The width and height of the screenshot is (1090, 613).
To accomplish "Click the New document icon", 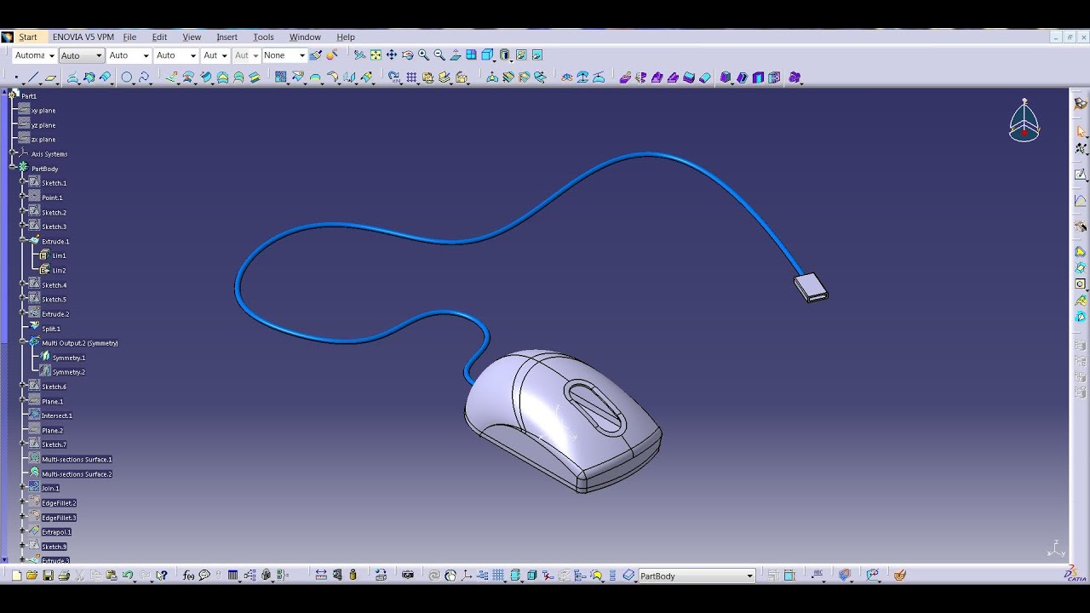I will [16, 576].
